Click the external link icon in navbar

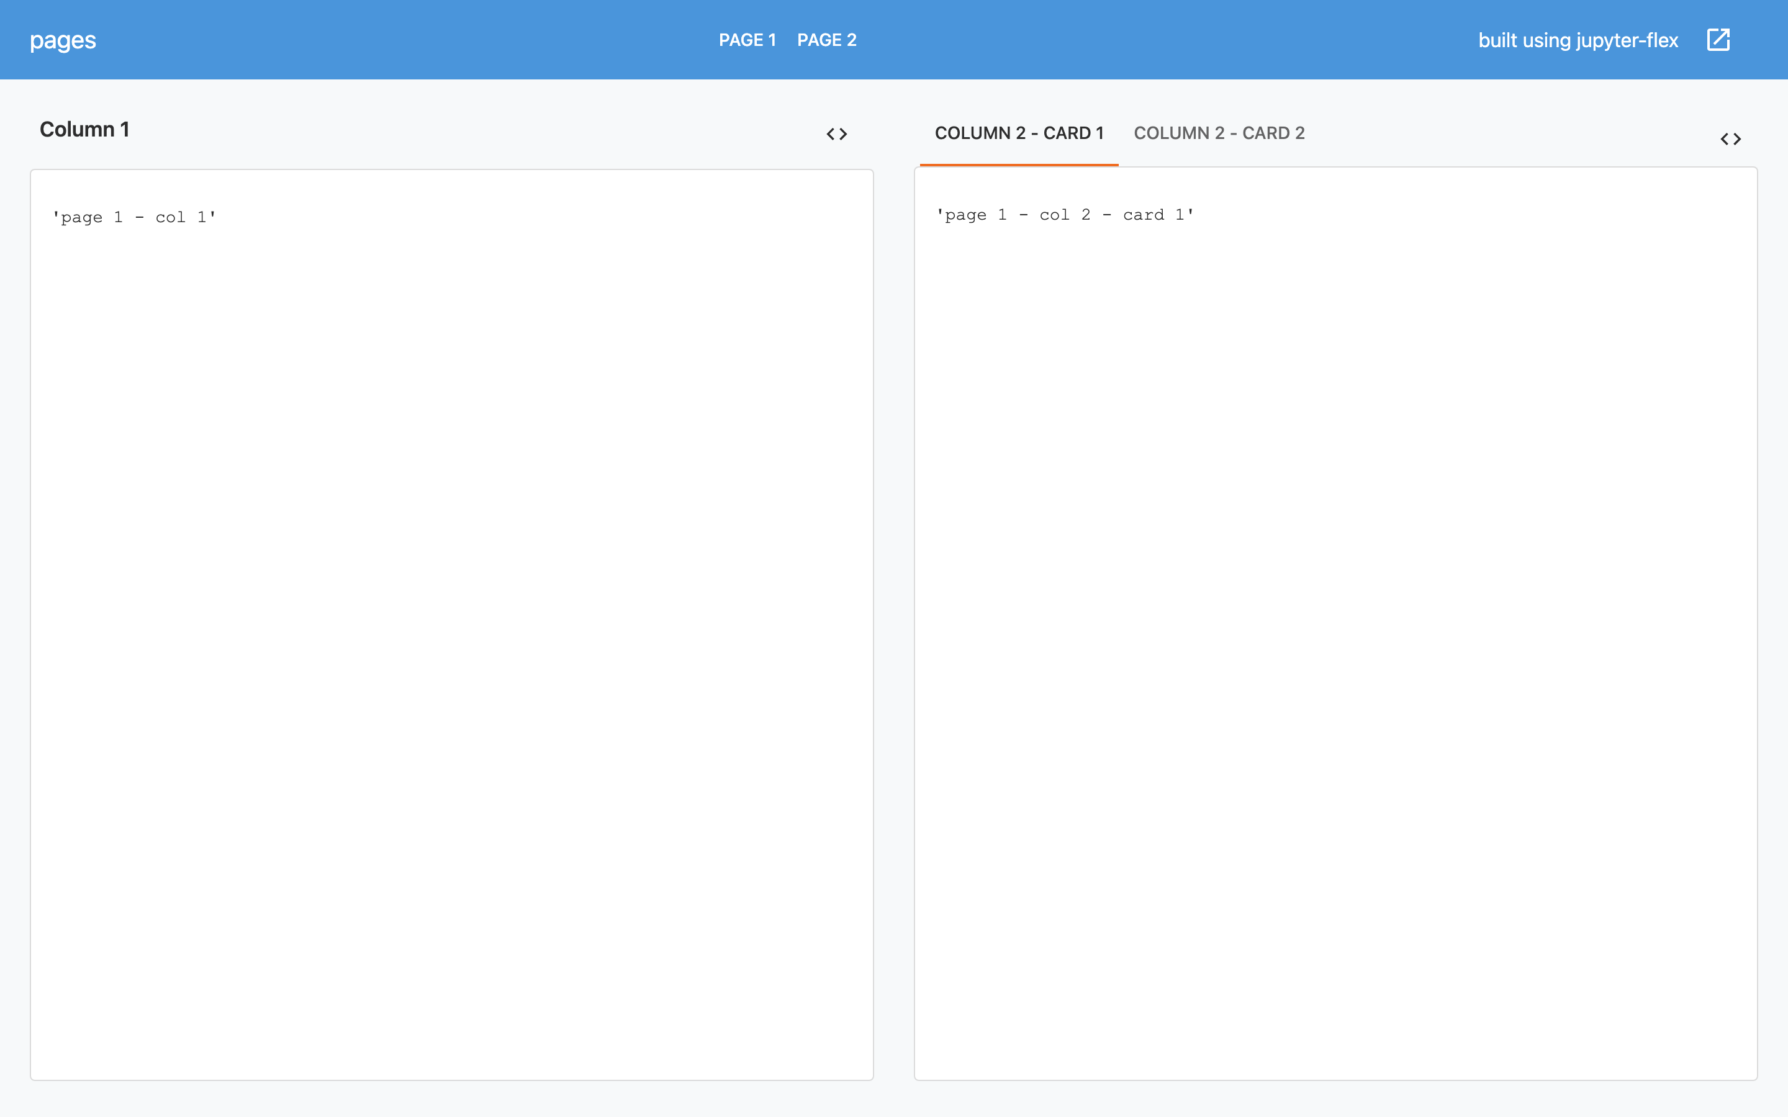pyautogui.click(x=1718, y=40)
